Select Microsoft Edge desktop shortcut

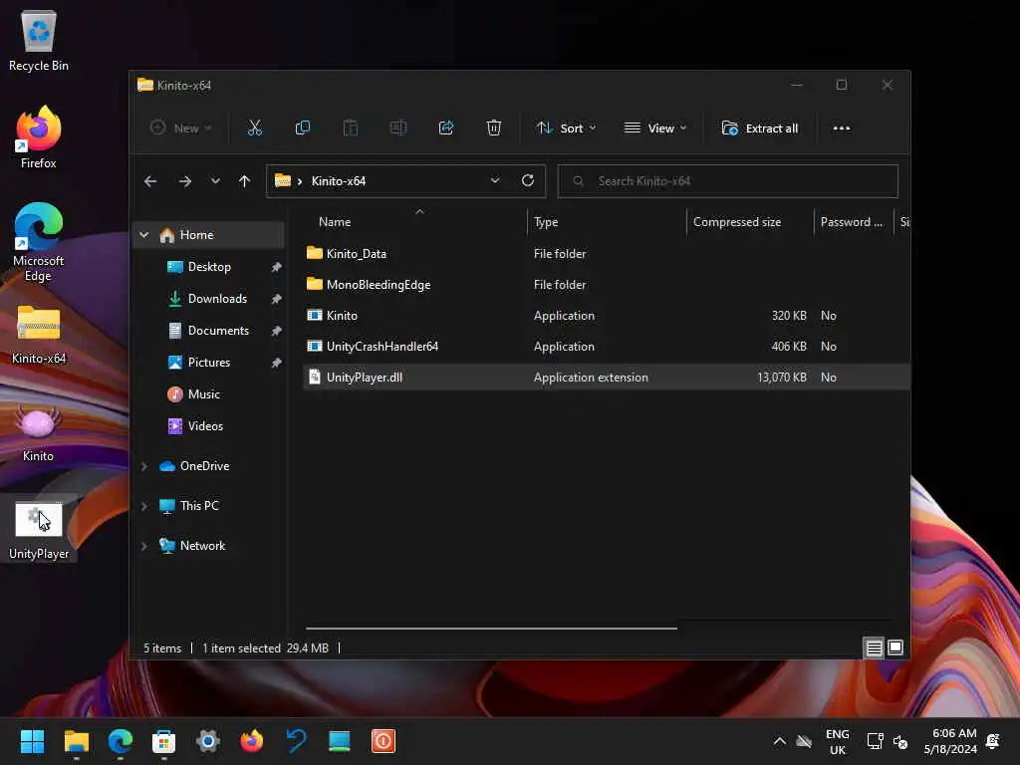coord(39,242)
